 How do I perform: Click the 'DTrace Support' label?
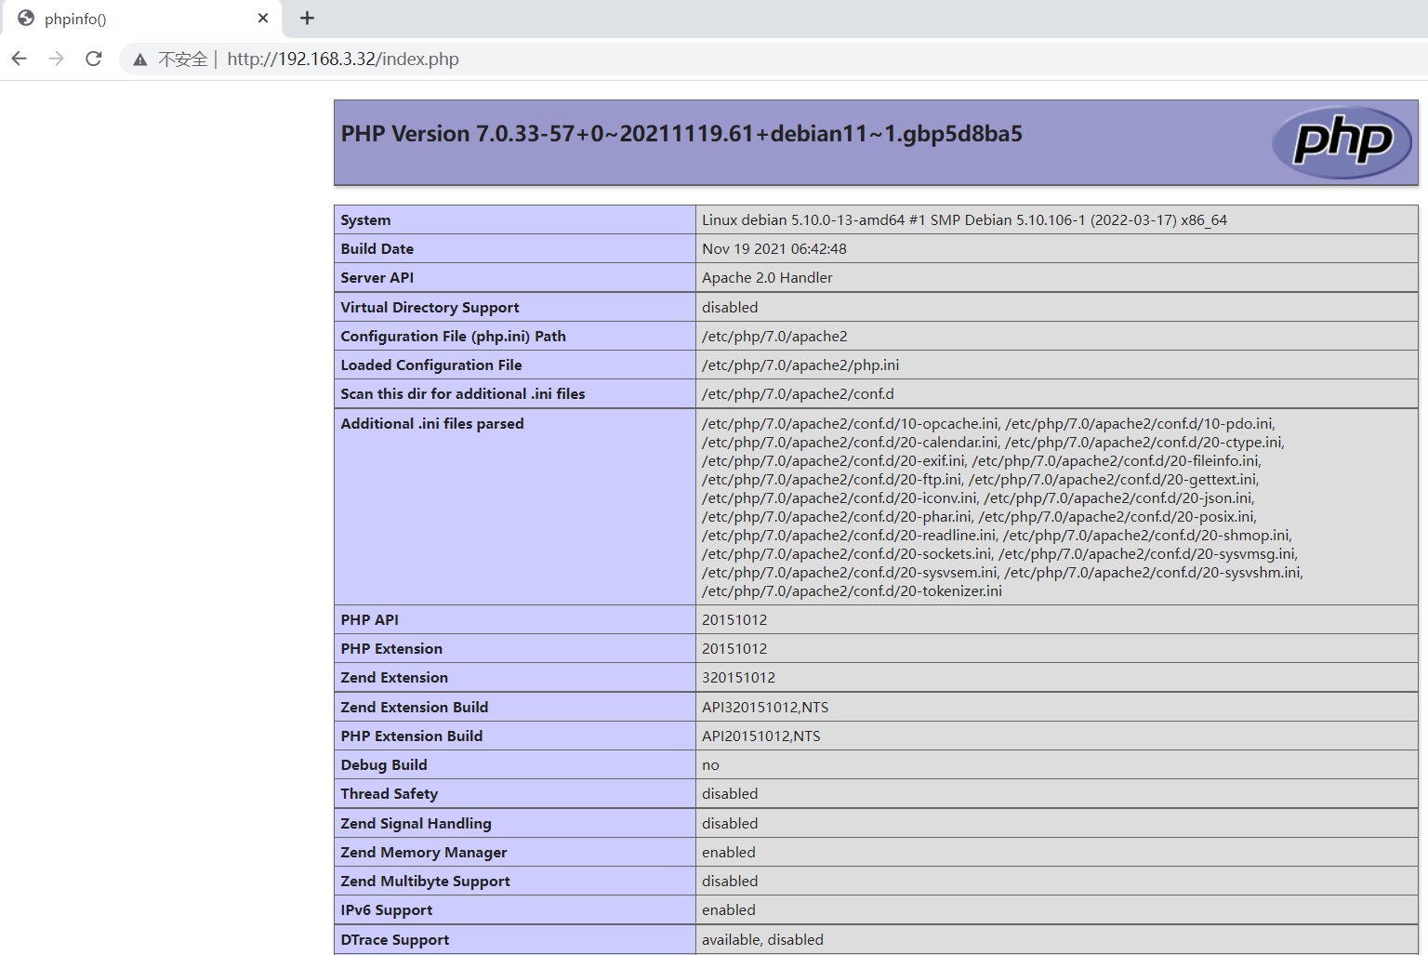394,940
